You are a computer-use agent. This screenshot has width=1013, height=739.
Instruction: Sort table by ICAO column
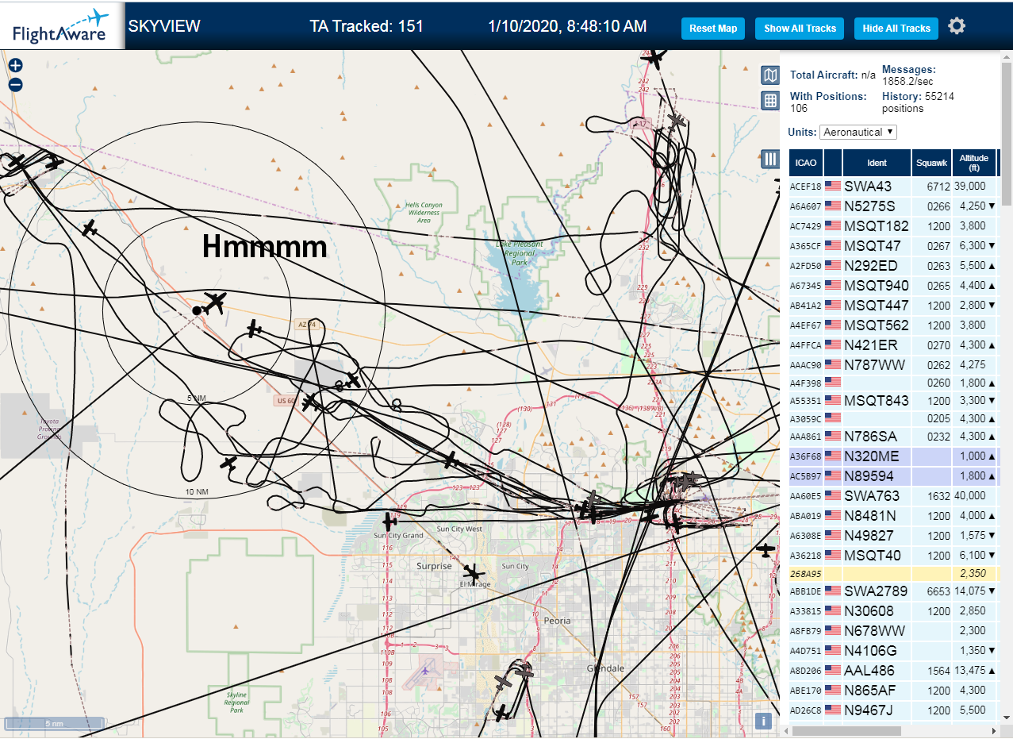point(806,163)
